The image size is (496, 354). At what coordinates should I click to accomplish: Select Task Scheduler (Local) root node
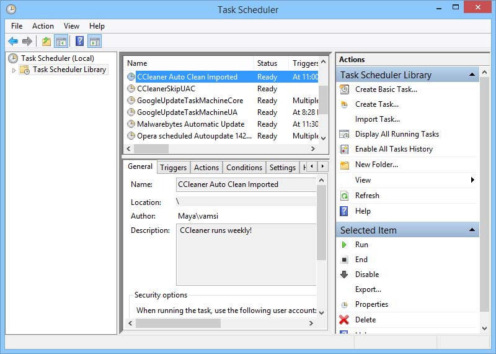(58, 58)
